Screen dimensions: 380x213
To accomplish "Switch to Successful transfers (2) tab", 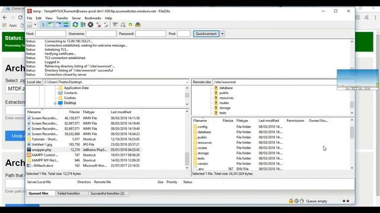I will pos(107,193).
